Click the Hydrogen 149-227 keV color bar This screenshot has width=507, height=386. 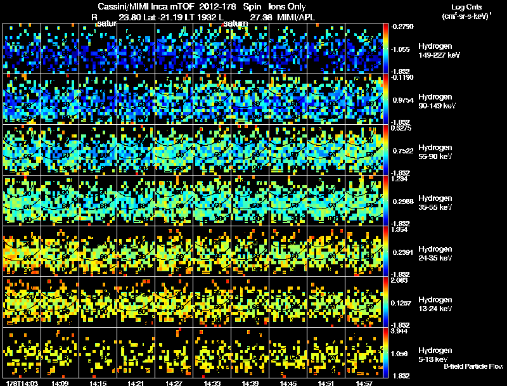[385, 48]
